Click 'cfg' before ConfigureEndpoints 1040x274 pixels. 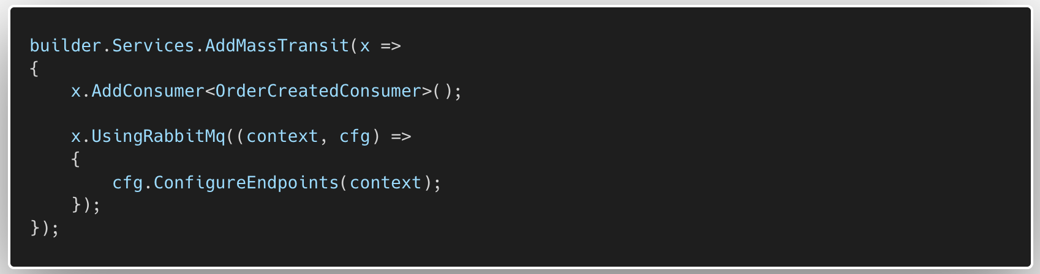[127, 183]
